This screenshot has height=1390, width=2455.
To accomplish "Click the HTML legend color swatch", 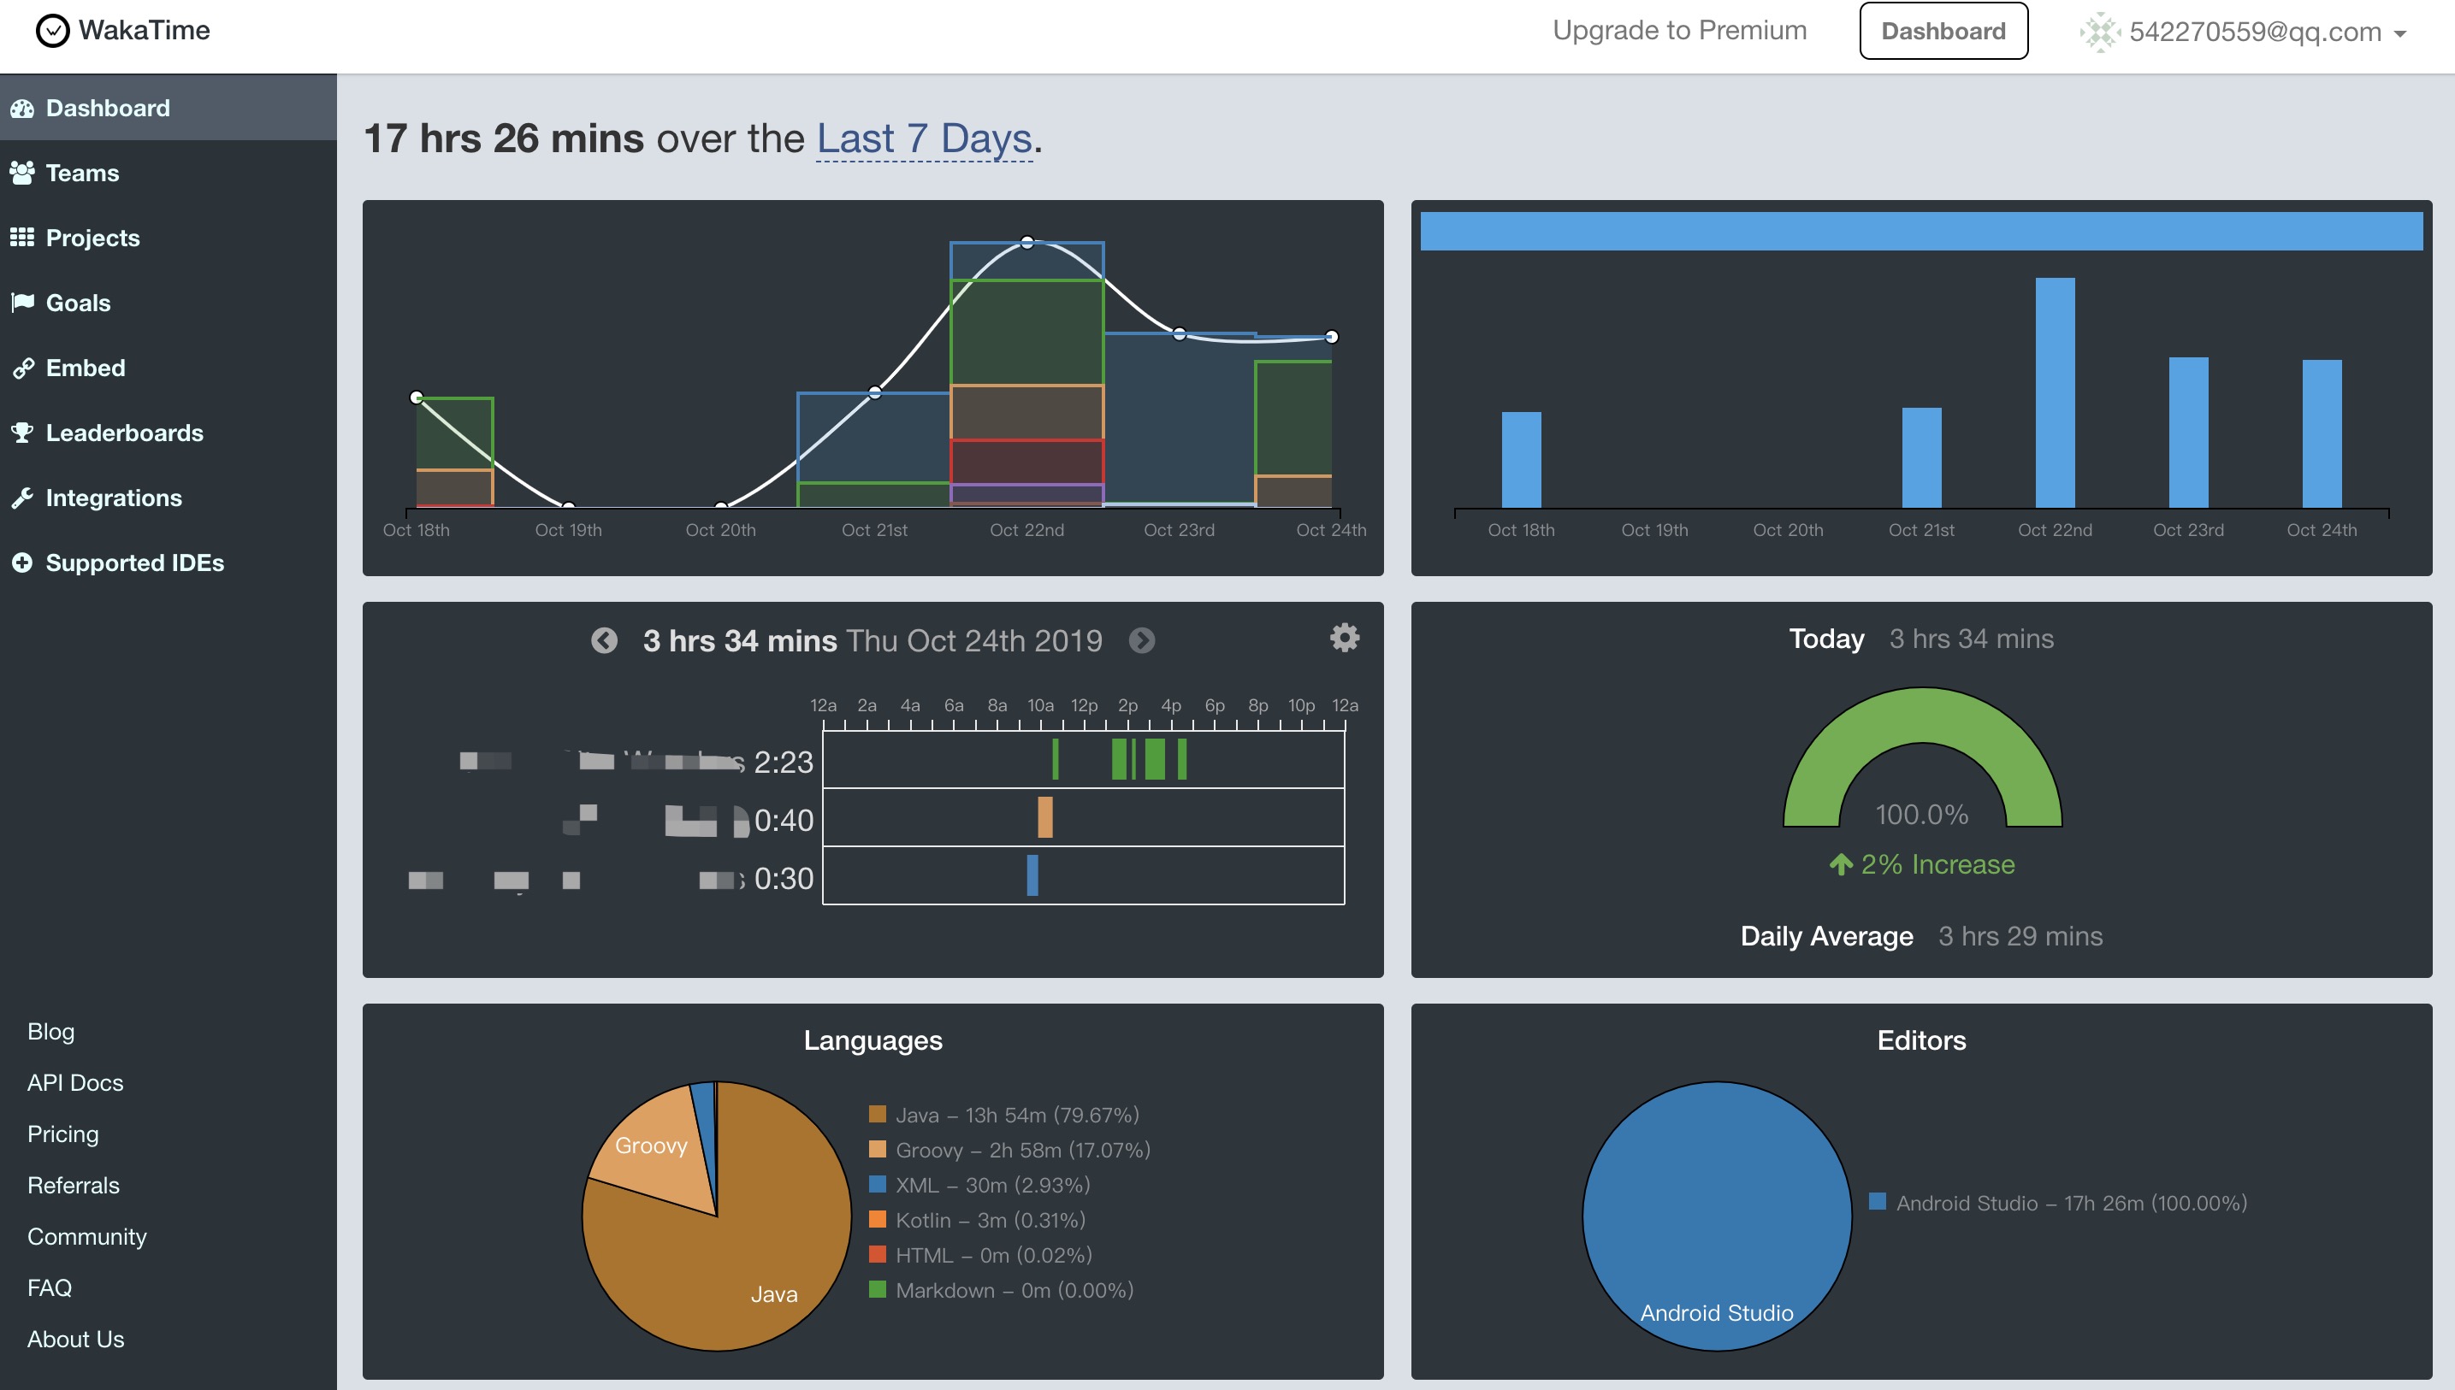I will coord(877,1254).
